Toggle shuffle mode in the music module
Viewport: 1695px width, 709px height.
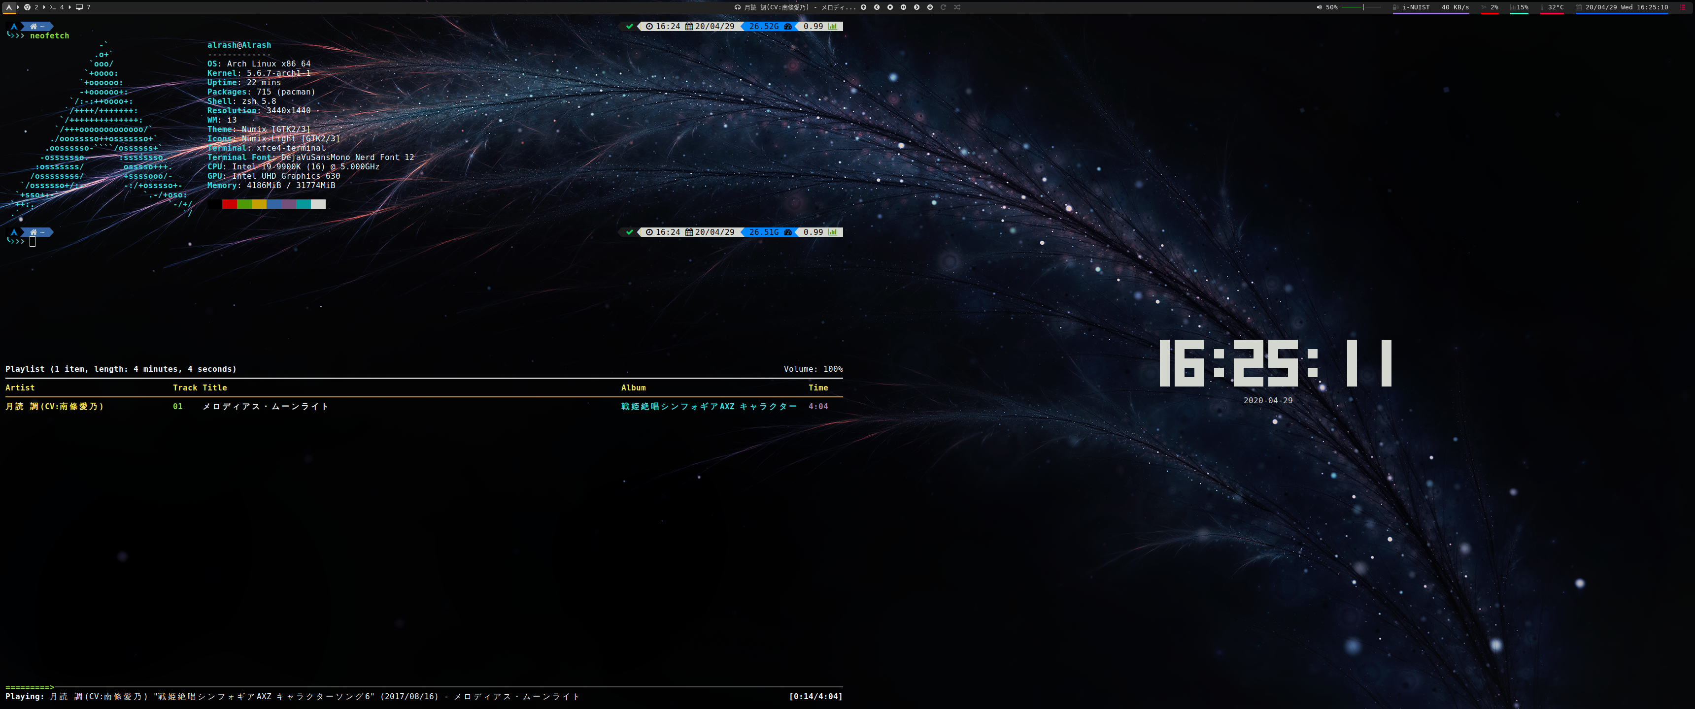pos(957,7)
